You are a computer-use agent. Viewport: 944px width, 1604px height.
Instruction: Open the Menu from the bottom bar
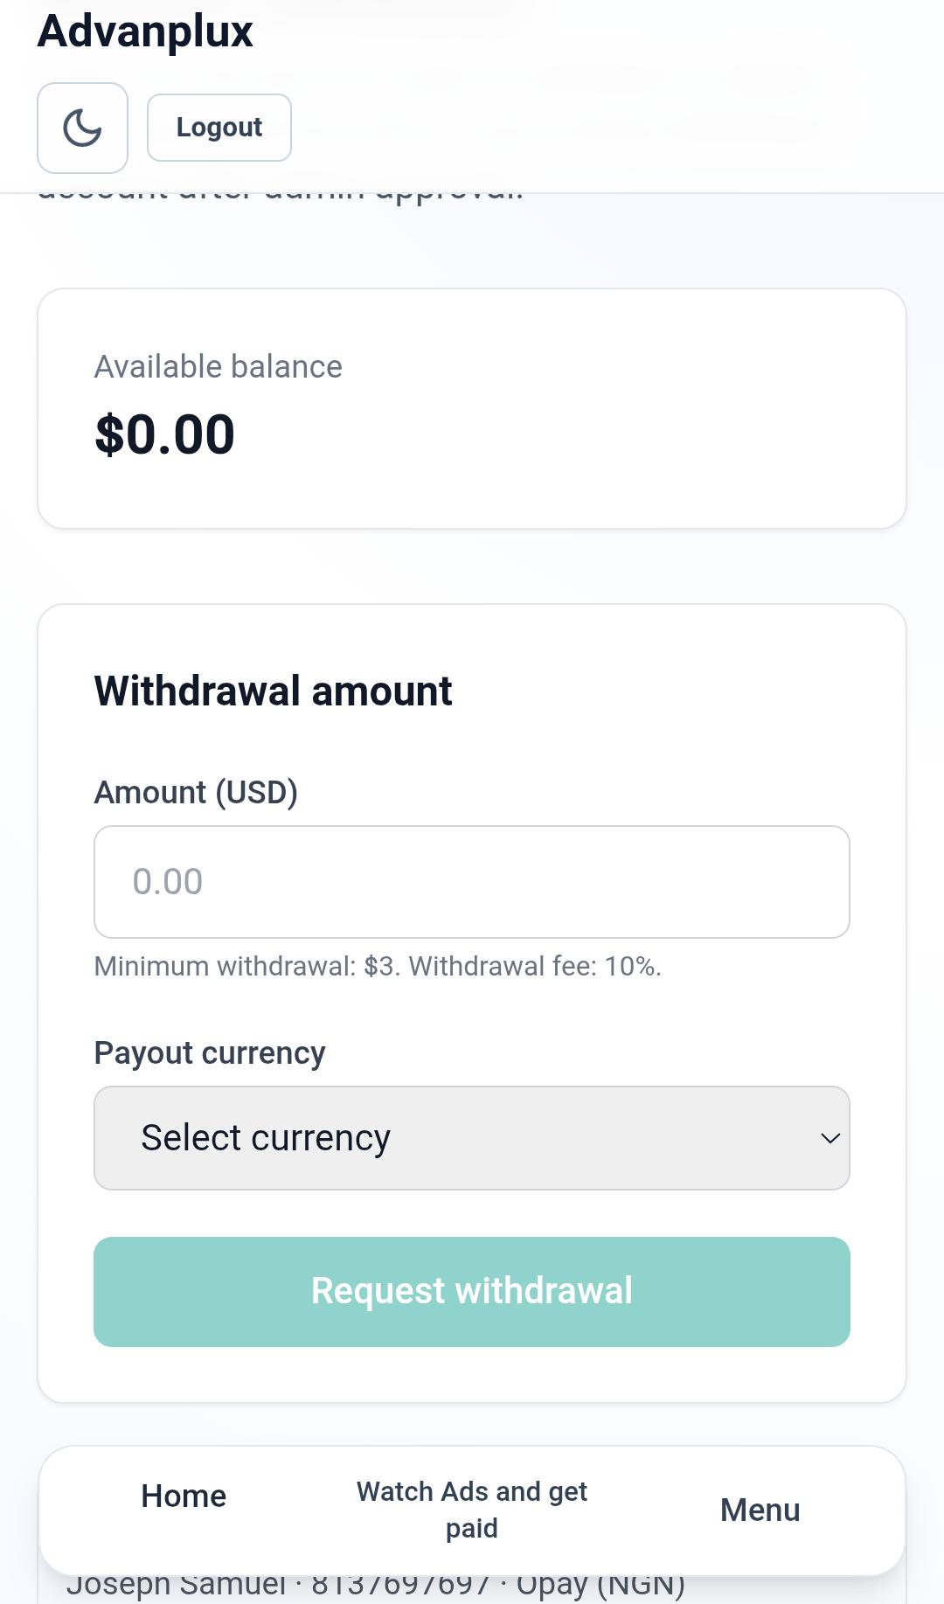(760, 1508)
